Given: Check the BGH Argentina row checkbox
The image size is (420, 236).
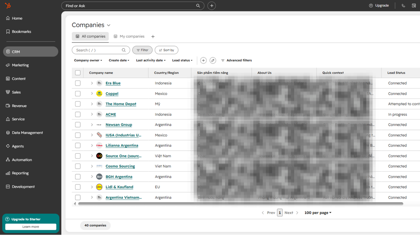Looking at the screenshot, I should pos(78,177).
